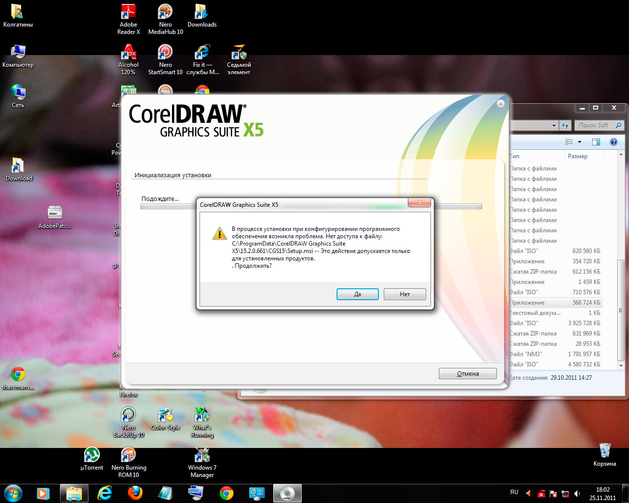The image size is (629, 503).
Task: Select the Сеть network icon
Action: (18, 96)
